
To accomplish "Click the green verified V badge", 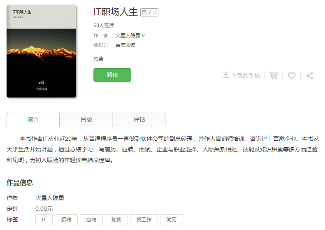I will click(143, 35).
